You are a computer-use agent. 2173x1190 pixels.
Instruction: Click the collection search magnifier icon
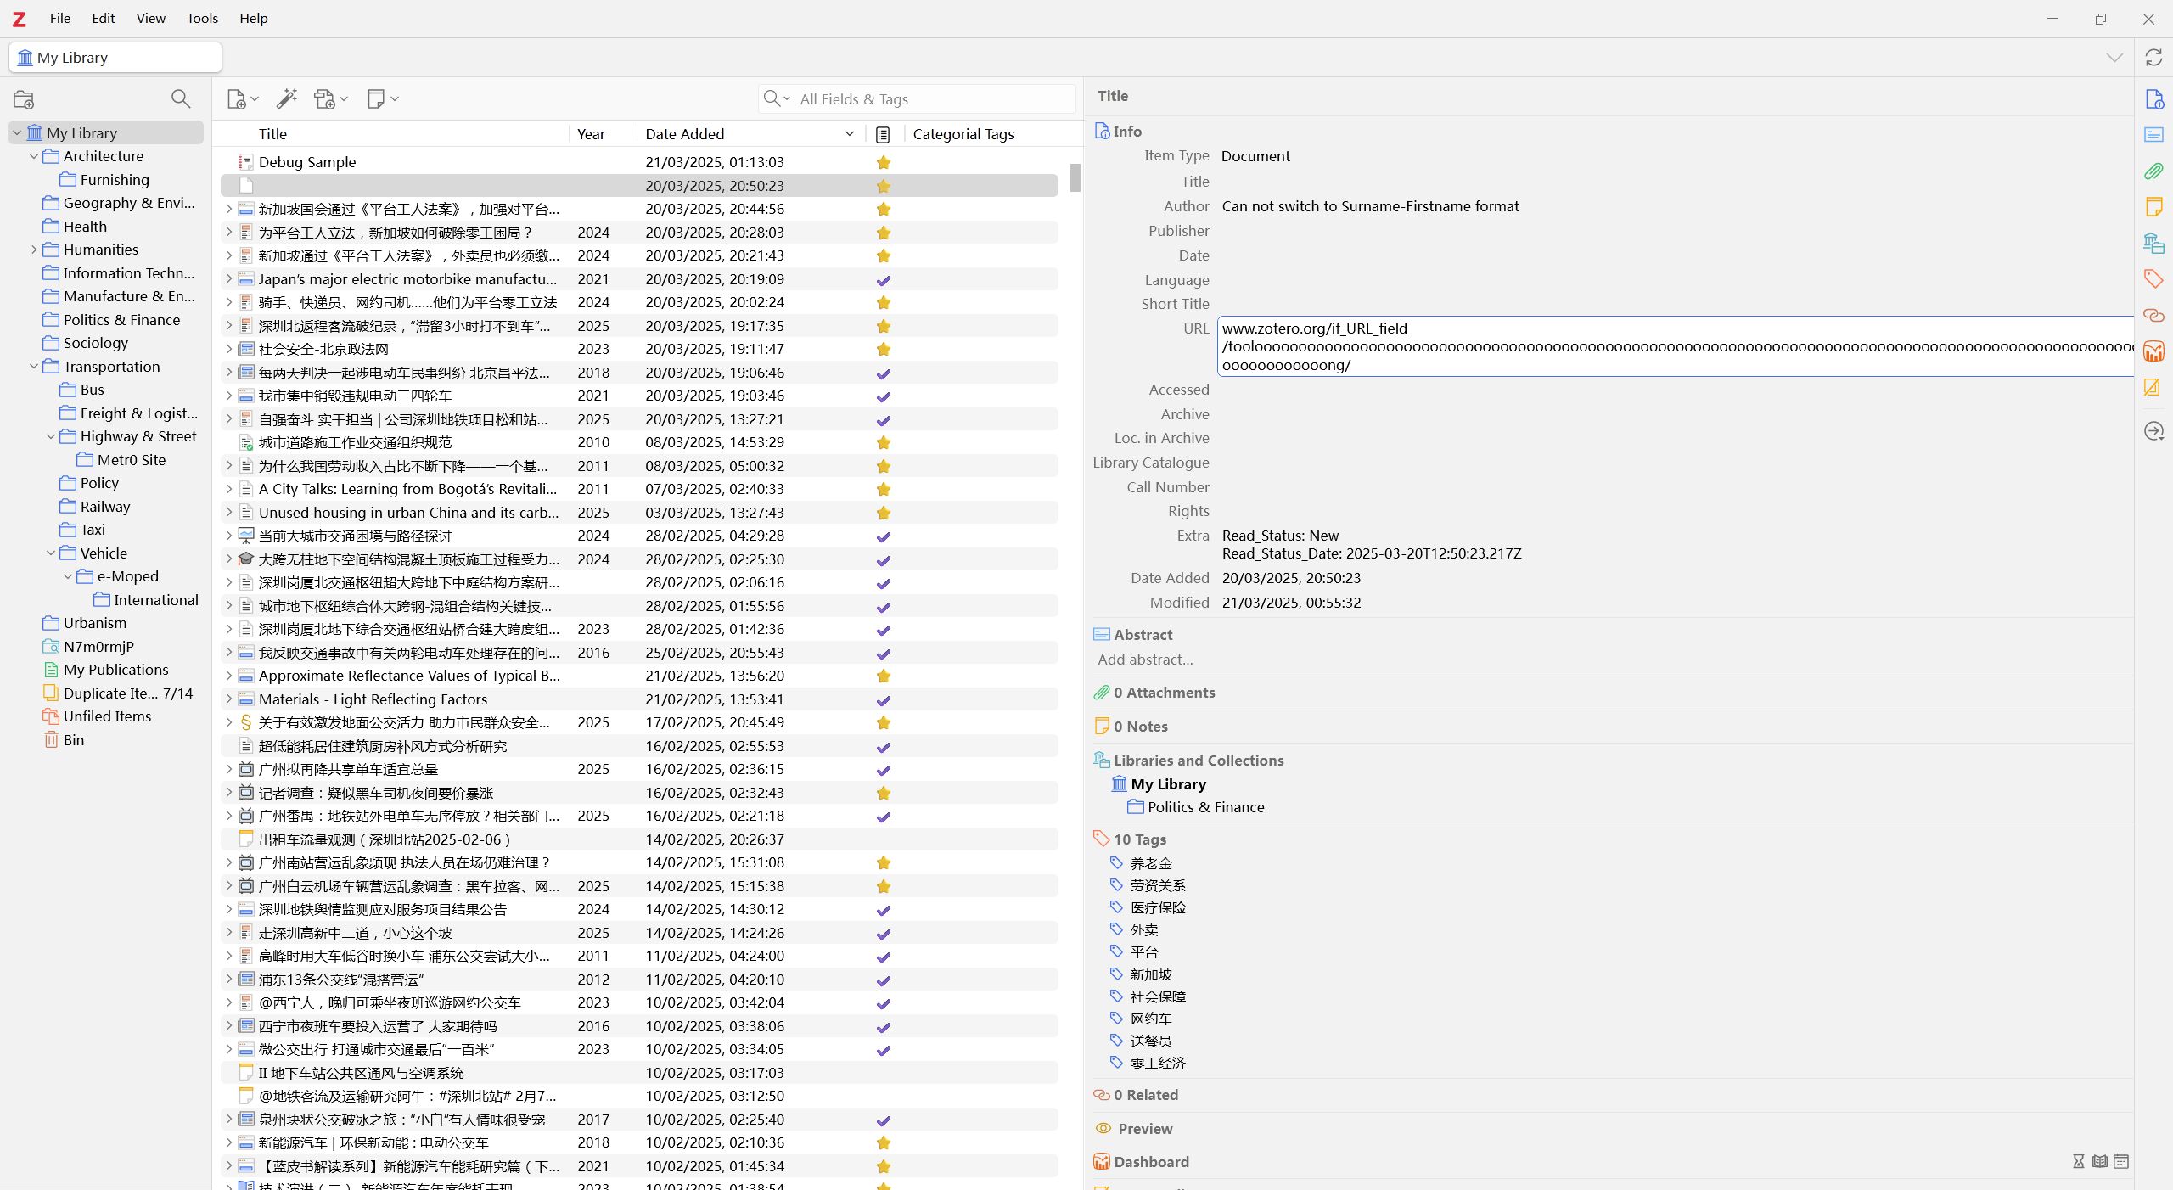point(180,99)
